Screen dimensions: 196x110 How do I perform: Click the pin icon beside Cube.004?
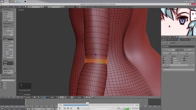coord(163,43)
